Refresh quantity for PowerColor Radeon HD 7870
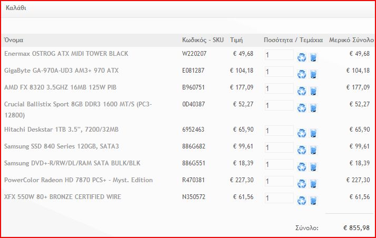Viewport: 376px width, 238px height. pos(302,184)
